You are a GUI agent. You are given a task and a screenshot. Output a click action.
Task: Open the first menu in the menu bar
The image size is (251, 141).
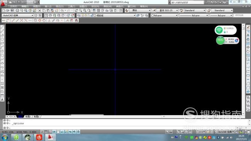(14, 6)
